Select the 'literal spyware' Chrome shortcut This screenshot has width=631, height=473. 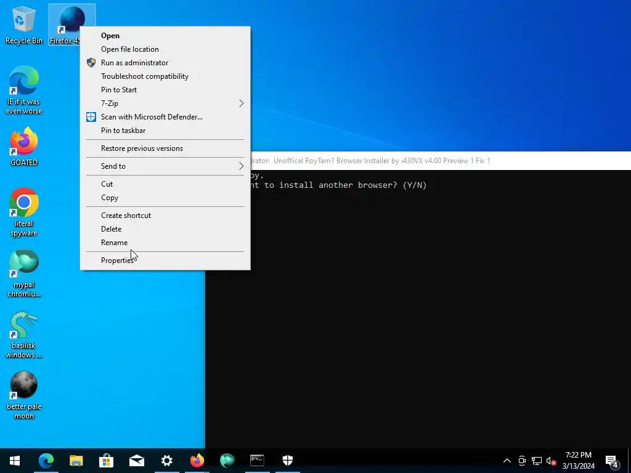click(24, 212)
